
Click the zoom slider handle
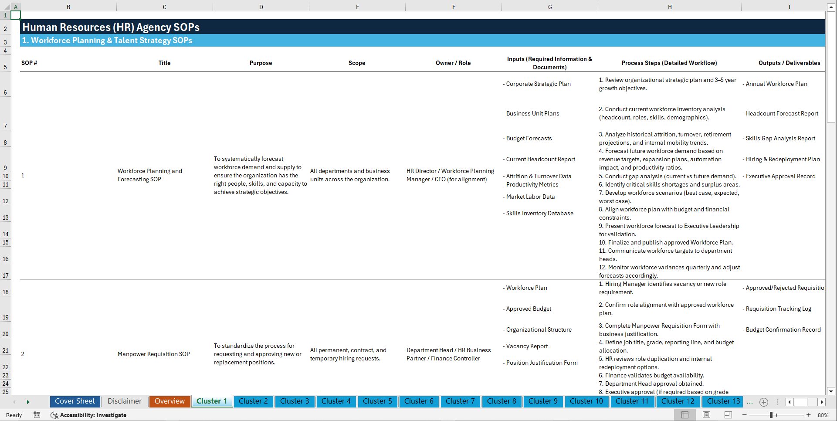point(771,414)
